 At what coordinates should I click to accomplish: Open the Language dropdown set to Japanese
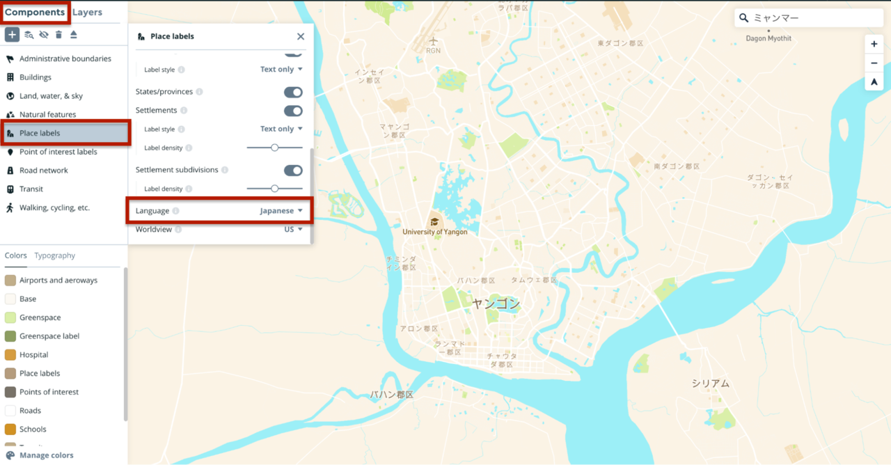(281, 211)
